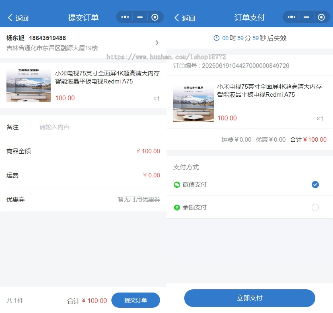Click the 运费 ¥0.00 value on 提交订单 page
This screenshot has width=333, height=313.
[x=152, y=175]
